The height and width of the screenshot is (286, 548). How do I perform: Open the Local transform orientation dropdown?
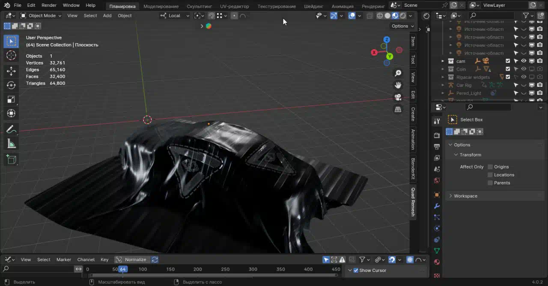pyautogui.click(x=175, y=16)
